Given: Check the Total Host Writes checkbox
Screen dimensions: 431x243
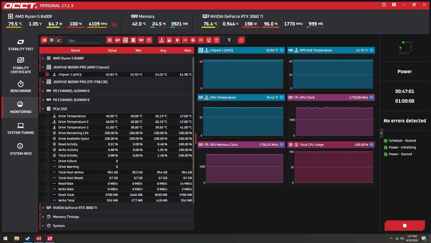Looking at the screenshot, I should pyautogui.click(x=47, y=172).
